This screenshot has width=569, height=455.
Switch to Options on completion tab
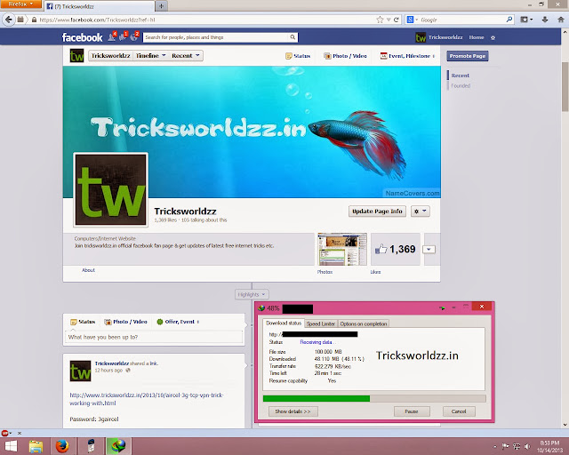point(364,323)
